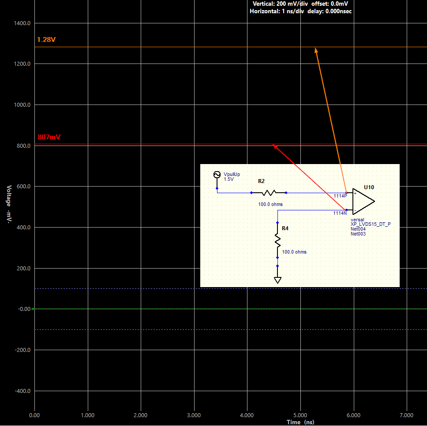Click the 100.0 ohms label under R2

[270, 204]
